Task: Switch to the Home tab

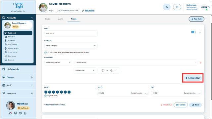Action: click(x=48, y=19)
